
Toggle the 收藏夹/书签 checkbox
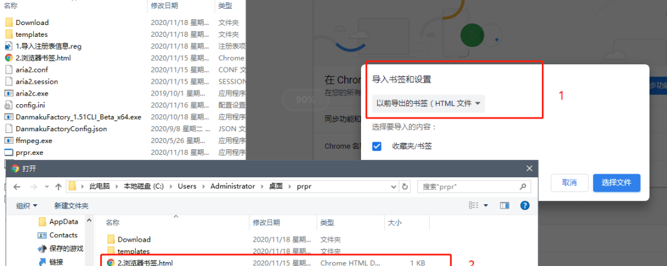tap(377, 146)
